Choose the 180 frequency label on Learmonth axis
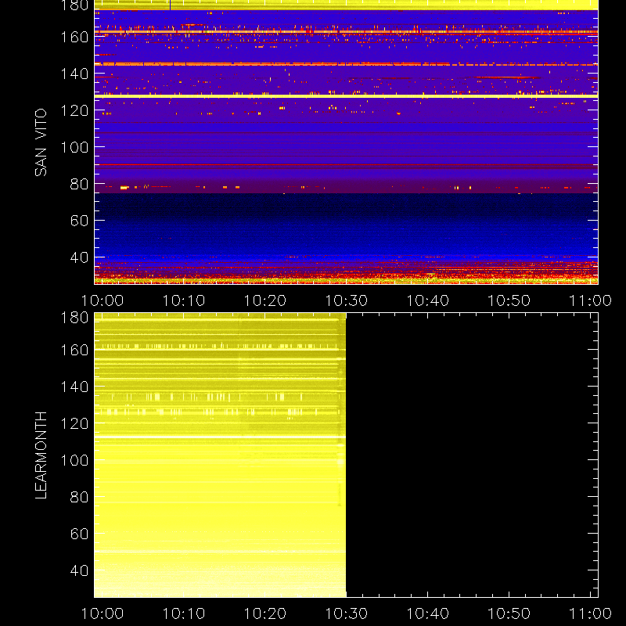The width and height of the screenshot is (626, 626). (74, 318)
